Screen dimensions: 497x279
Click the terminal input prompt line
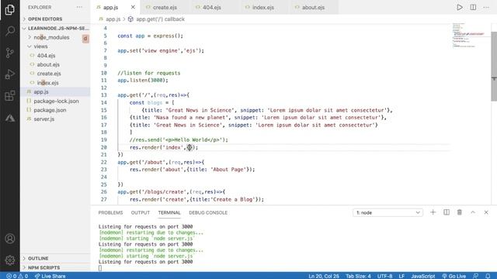[x=100, y=268]
